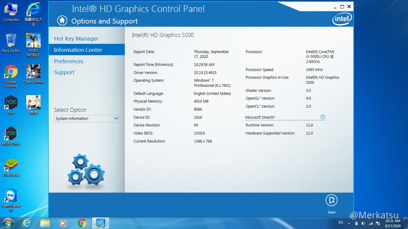This screenshot has height=229, width=408.
Task: Click the Operating System value Windows 7 Professional
Action: click(212, 83)
